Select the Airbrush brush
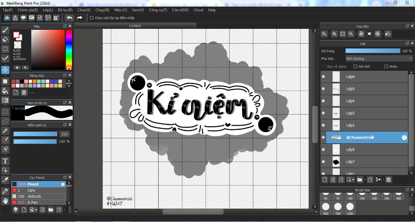Image resolution: width=415 pixels, height=222 pixels. (x=39, y=196)
